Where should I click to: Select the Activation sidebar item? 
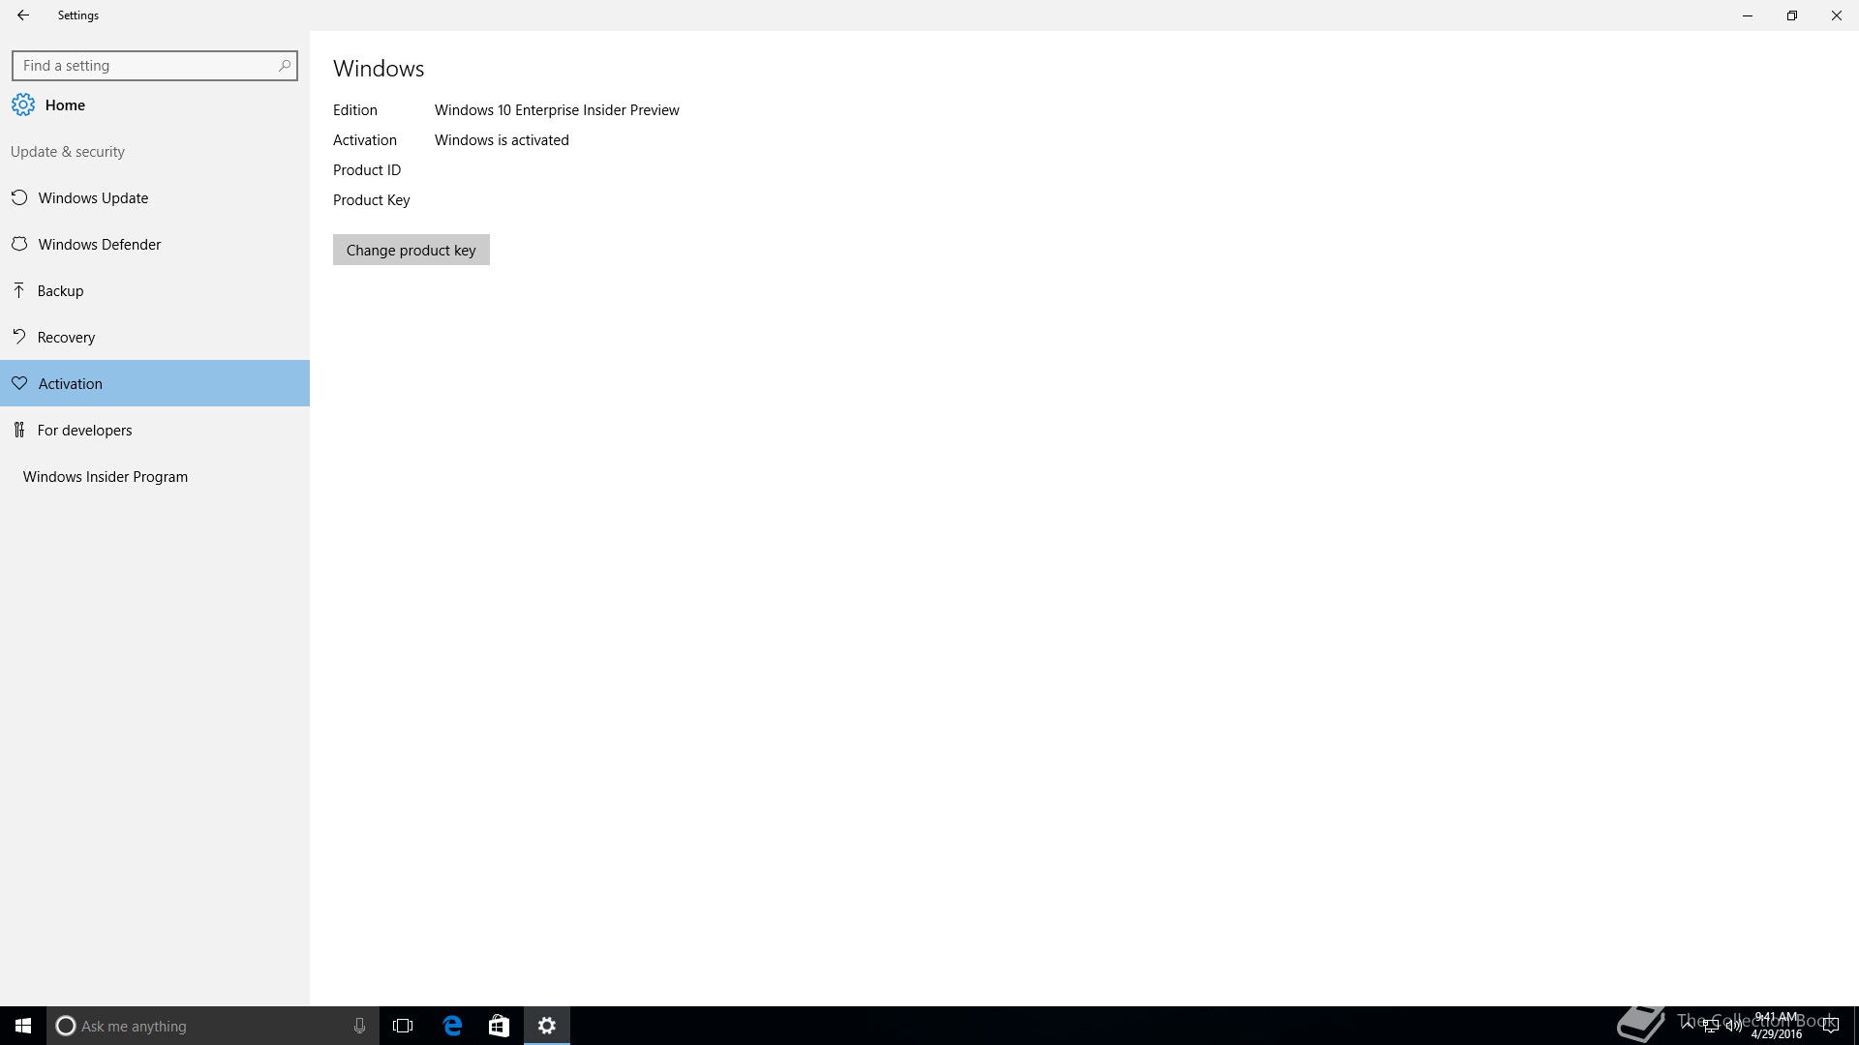click(70, 384)
